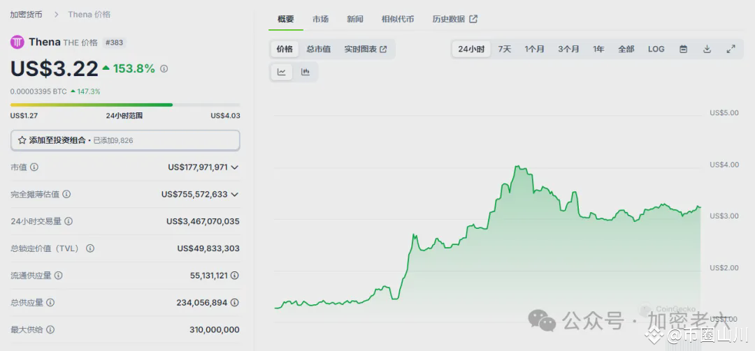Show the 价格 chart mode
The image size is (755, 351).
285,49
